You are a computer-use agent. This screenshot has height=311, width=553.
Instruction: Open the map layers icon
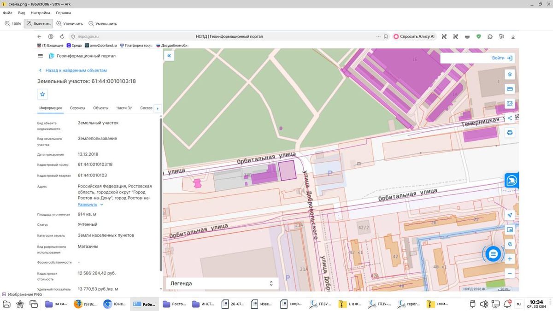(510, 75)
